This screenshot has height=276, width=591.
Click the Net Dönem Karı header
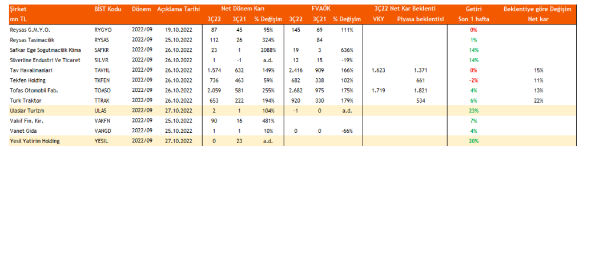(243, 10)
